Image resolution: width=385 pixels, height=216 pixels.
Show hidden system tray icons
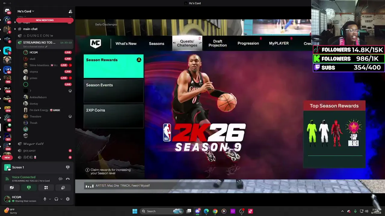[x=342, y=211]
